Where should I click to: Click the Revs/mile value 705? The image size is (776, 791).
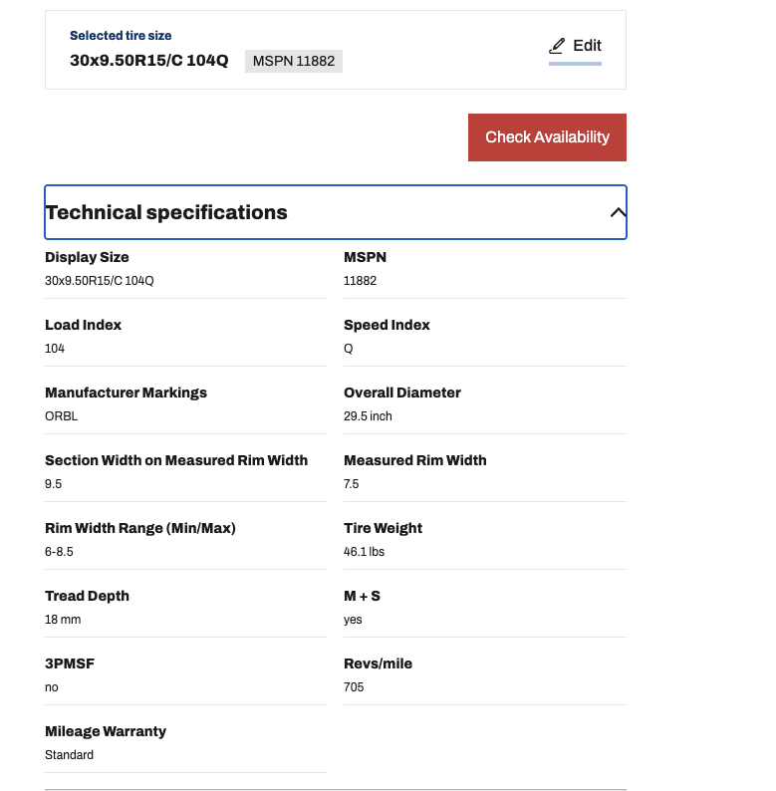coord(354,687)
